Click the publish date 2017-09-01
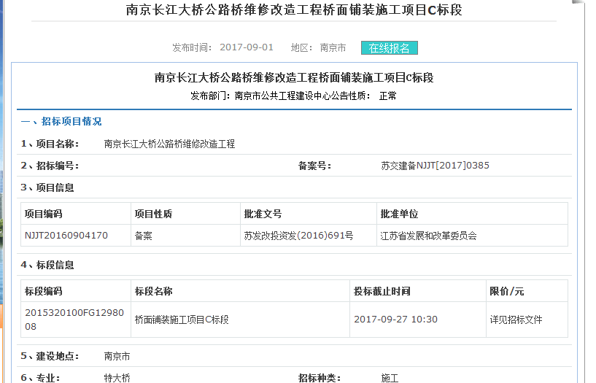The width and height of the screenshot is (596, 383). point(247,47)
